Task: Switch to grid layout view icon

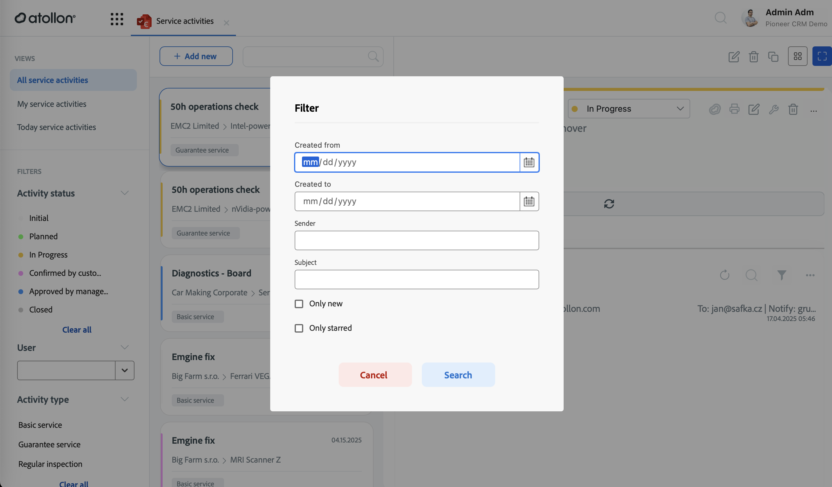Action: (x=797, y=56)
